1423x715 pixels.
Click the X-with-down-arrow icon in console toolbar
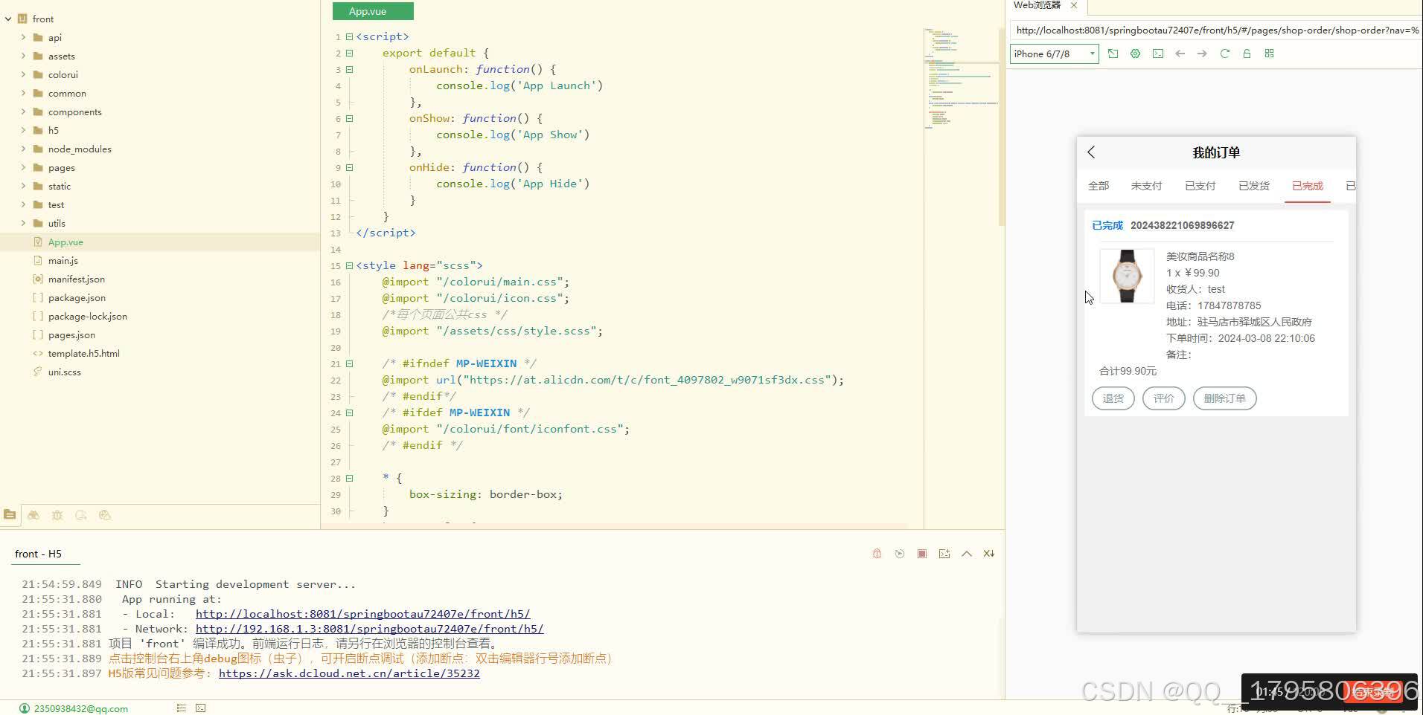(x=989, y=554)
